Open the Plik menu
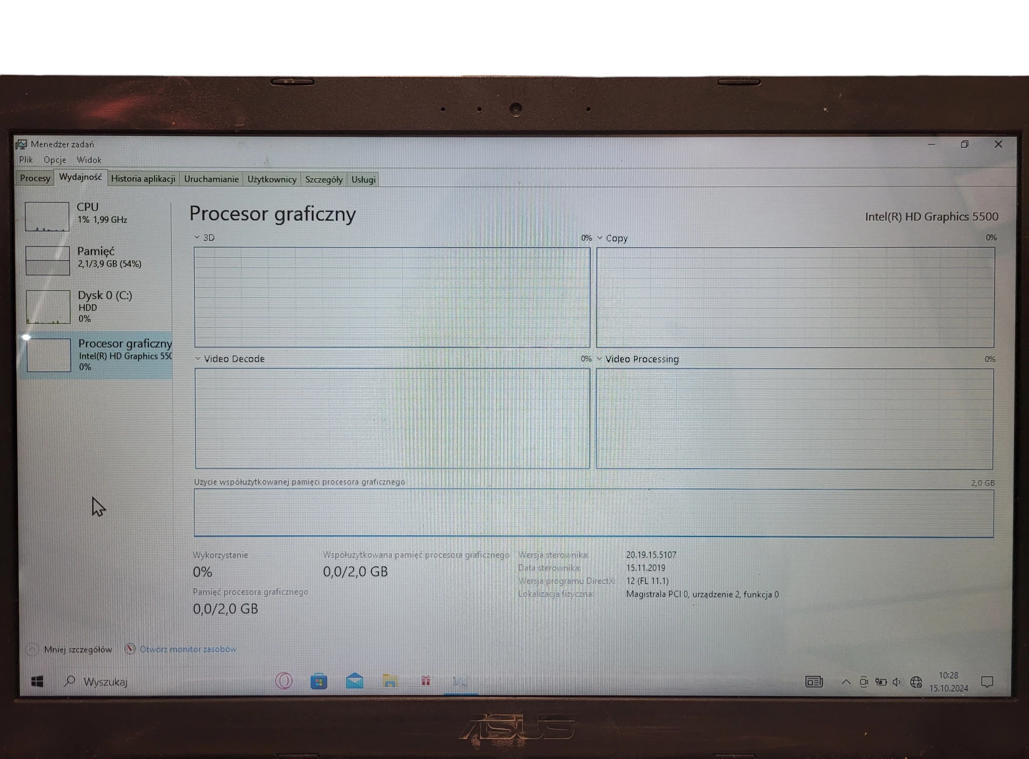The image size is (1029, 759). click(26, 160)
